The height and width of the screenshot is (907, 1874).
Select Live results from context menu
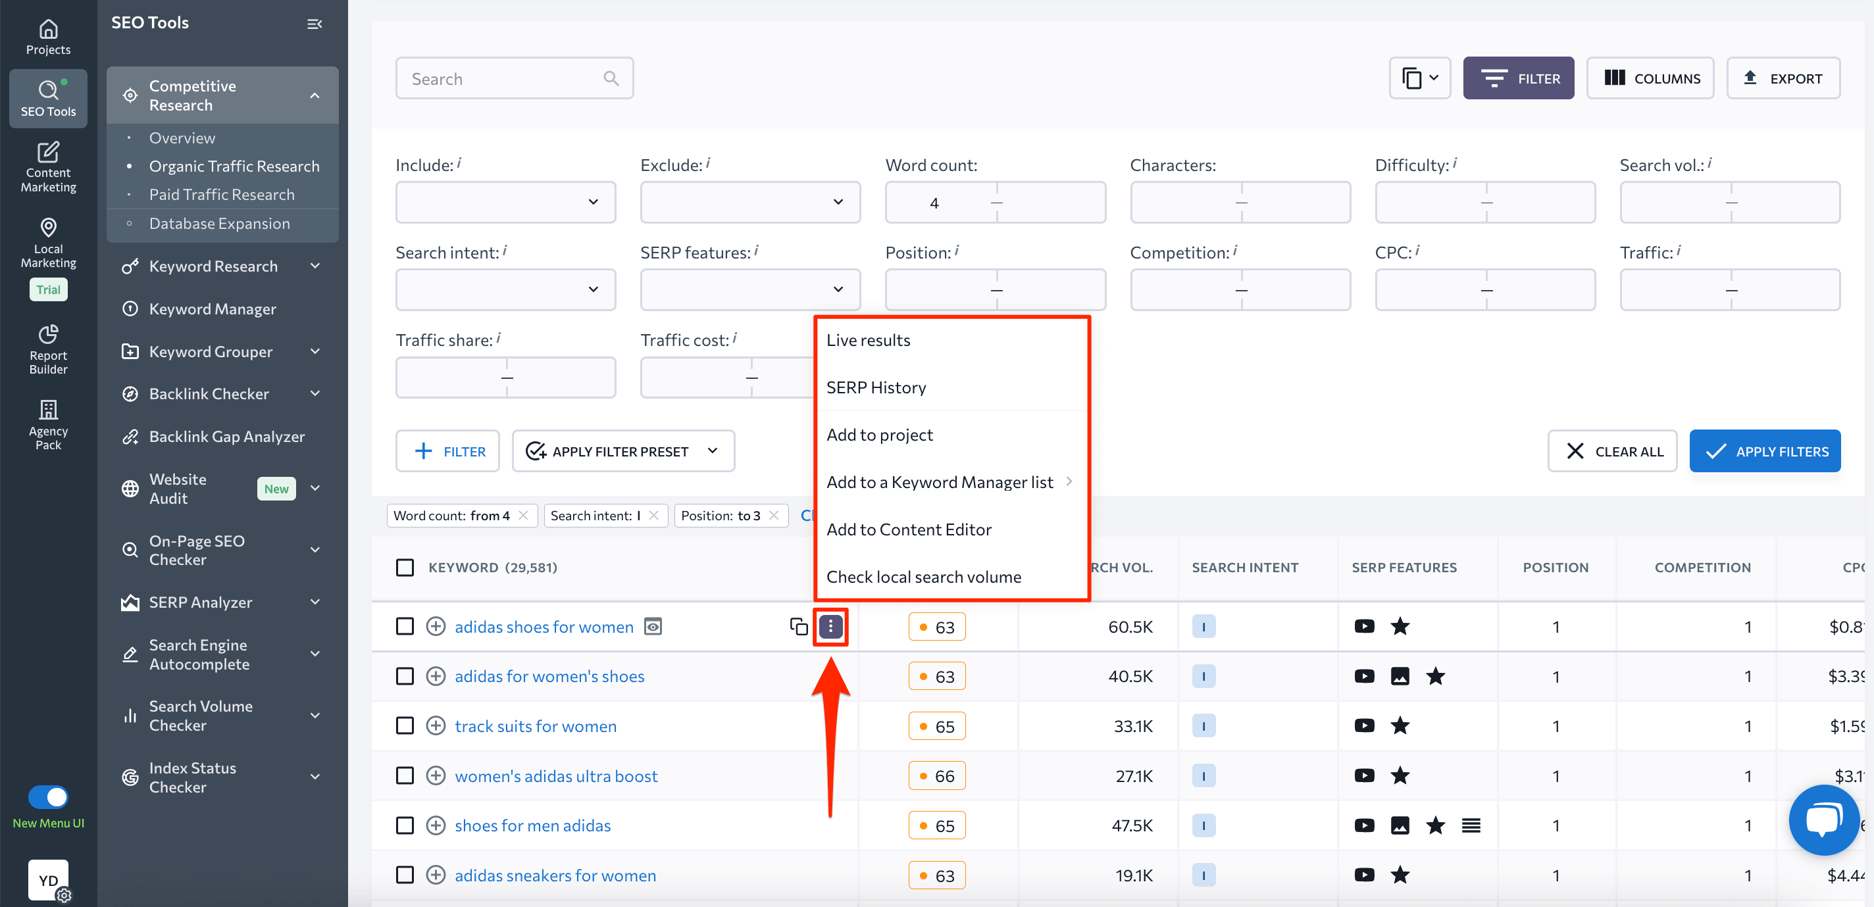click(868, 339)
